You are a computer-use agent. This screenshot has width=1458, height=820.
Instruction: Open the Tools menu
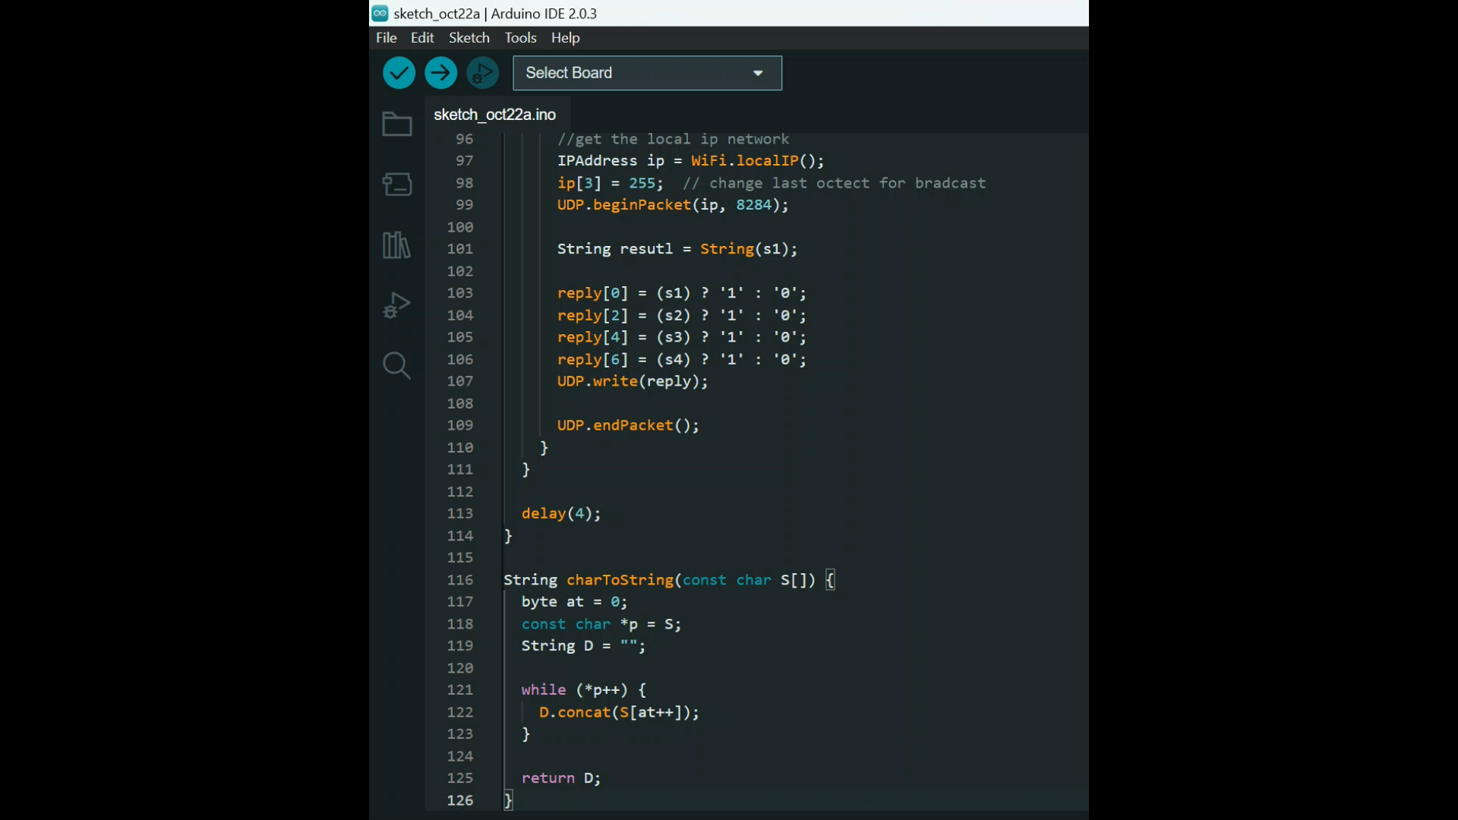pos(519,37)
